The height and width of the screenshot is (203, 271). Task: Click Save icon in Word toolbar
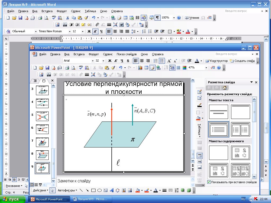[20, 18]
